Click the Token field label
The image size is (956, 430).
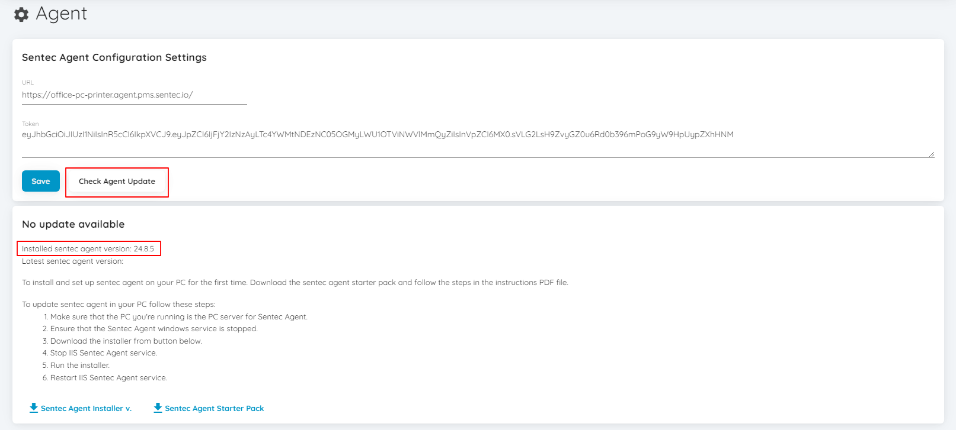point(30,124)
